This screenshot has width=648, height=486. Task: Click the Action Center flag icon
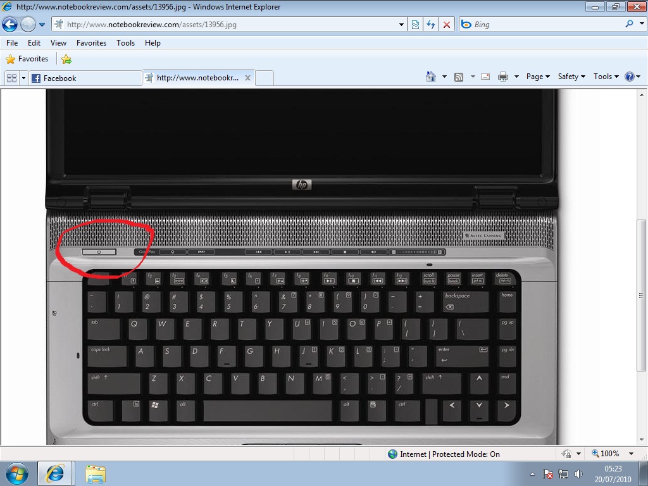point(548,474)
